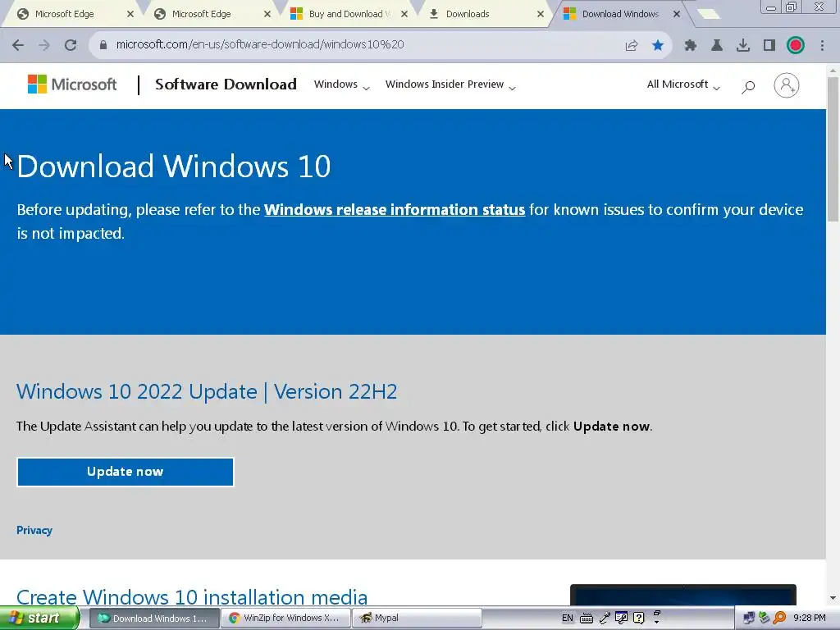This screenshot has width=840, height=630.
Task: Switch to the Downloads tab
Action: [x=482, y=15]
